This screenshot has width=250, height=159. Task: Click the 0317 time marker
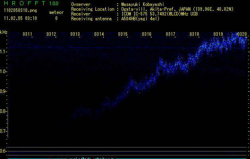click(x=171, y=34)
